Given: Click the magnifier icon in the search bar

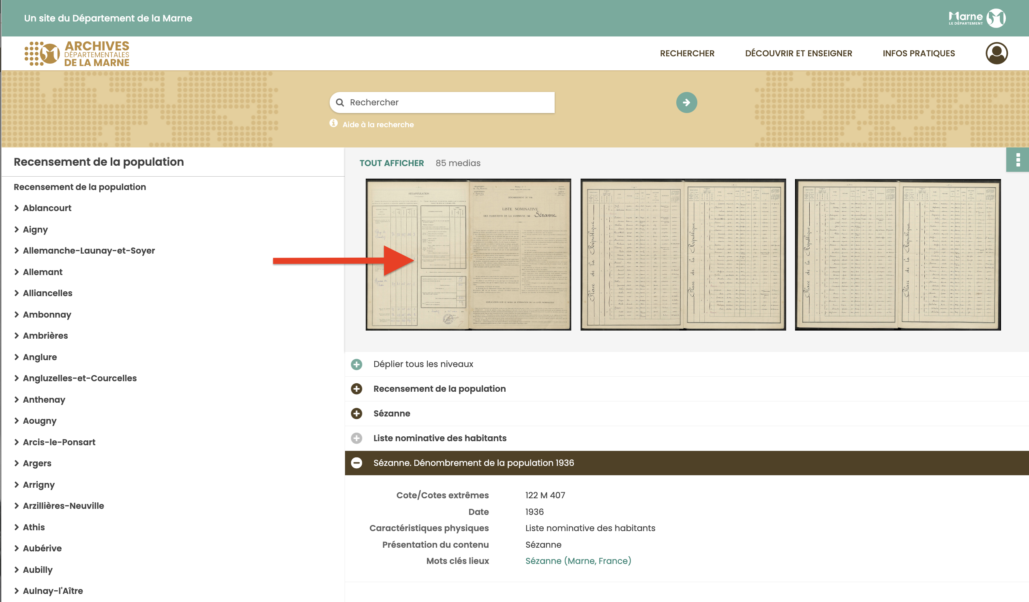Looking at the screenshot, I should tap(340, 102).
